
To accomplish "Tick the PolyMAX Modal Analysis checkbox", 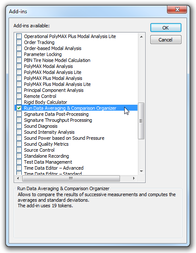I will click(19, 66).
